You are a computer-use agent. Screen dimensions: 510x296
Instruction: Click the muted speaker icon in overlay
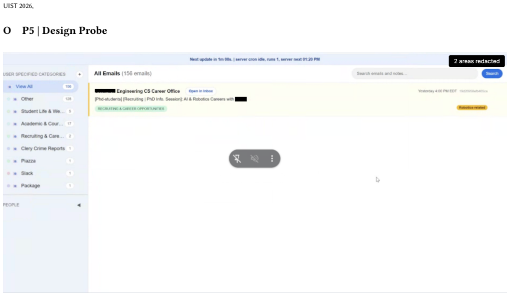coord(255,158)
